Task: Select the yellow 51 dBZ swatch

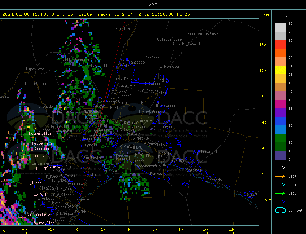Action: coord(280,70)
